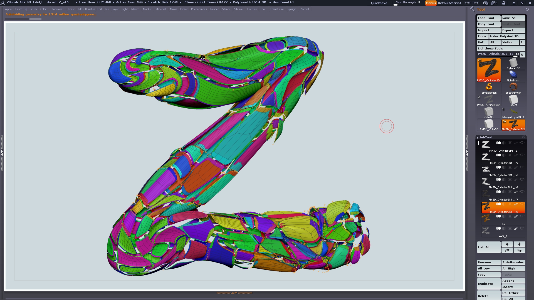The width and height of the screenshot is (534, 300).
Task: Collapse the SubTool panel header
Action: (x=485, y=137)
